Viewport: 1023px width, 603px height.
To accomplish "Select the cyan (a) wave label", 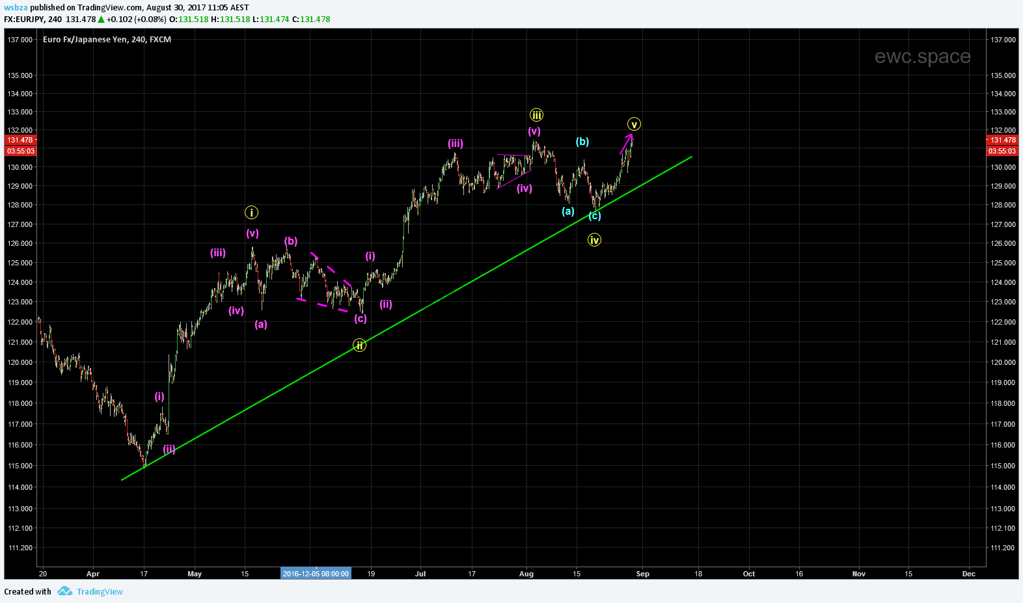I will 568,211.
